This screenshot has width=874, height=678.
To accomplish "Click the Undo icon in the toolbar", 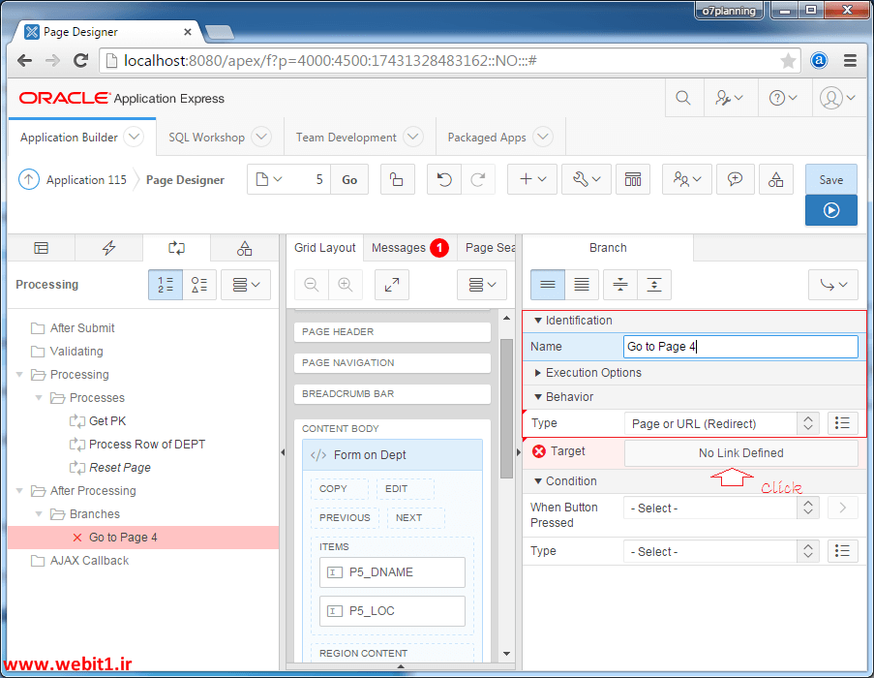I will (443, 179).
